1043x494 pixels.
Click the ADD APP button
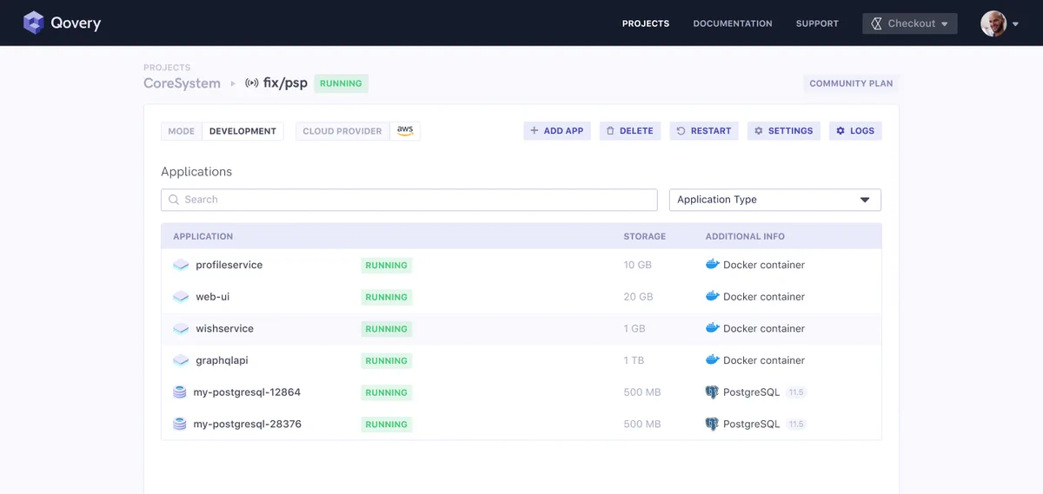pos(557,131)
